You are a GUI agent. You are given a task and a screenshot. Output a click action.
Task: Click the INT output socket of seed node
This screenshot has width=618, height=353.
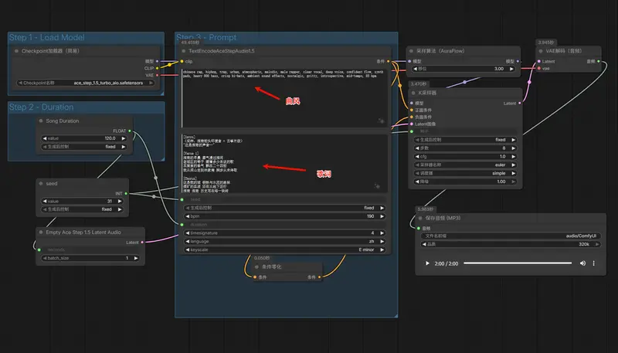[126, 193]
